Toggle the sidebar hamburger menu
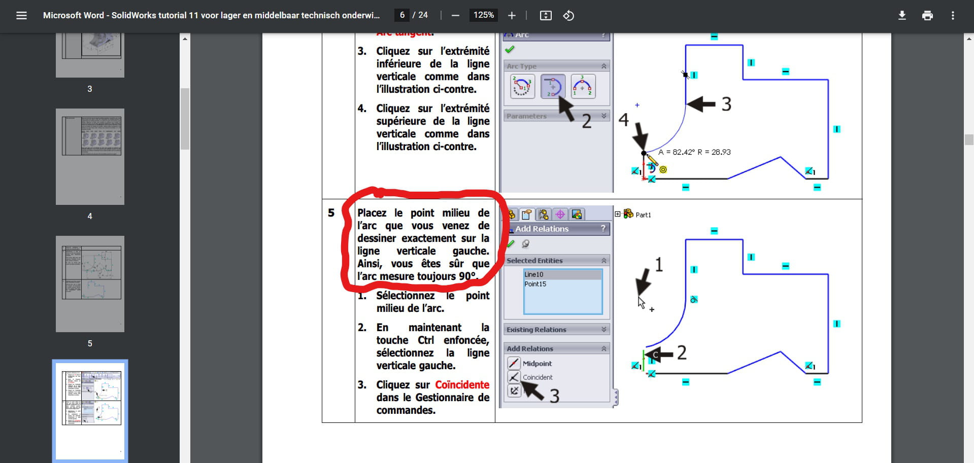 [x=21, y=16]
